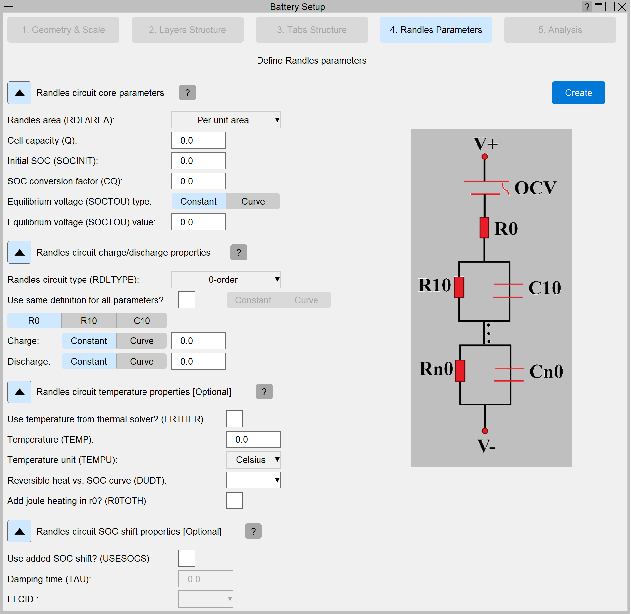
Task: Open help for SOC shift properties section
Action: coord(253,531)
